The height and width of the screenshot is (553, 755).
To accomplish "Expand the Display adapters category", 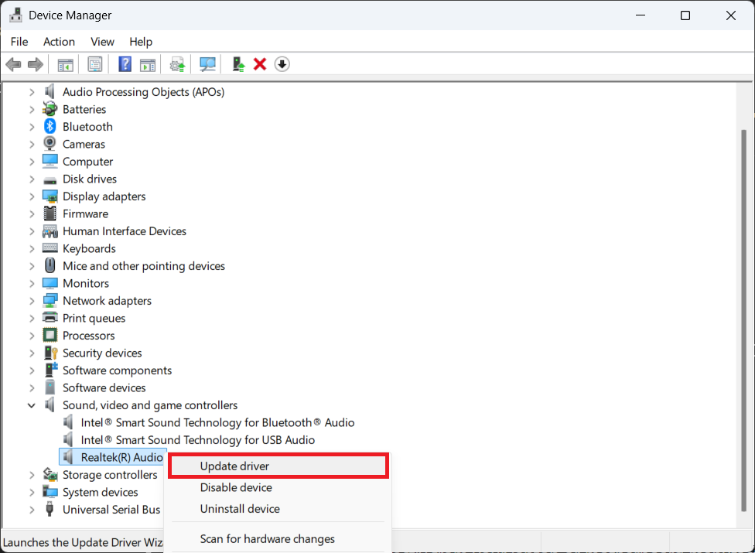I will tap(32, 196).
